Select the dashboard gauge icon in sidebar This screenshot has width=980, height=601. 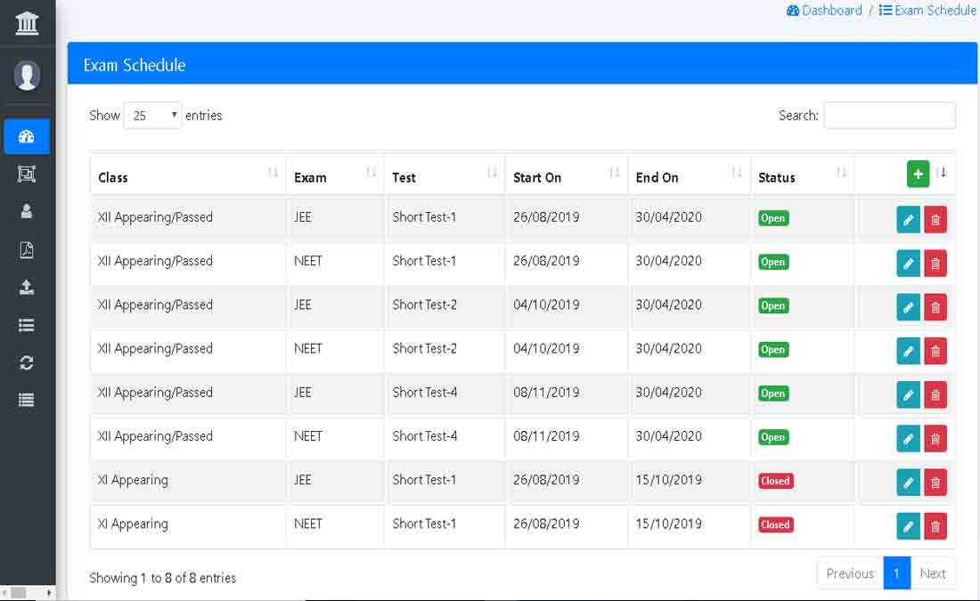click(27, 136)
